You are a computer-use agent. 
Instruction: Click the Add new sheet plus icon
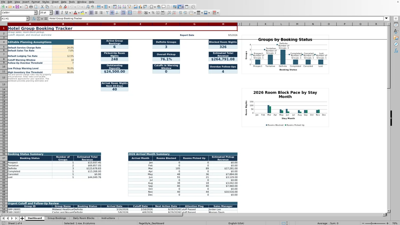22,218
